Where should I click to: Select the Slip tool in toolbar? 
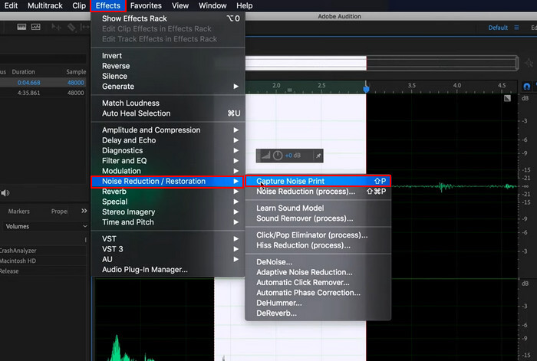pos(84,27)
